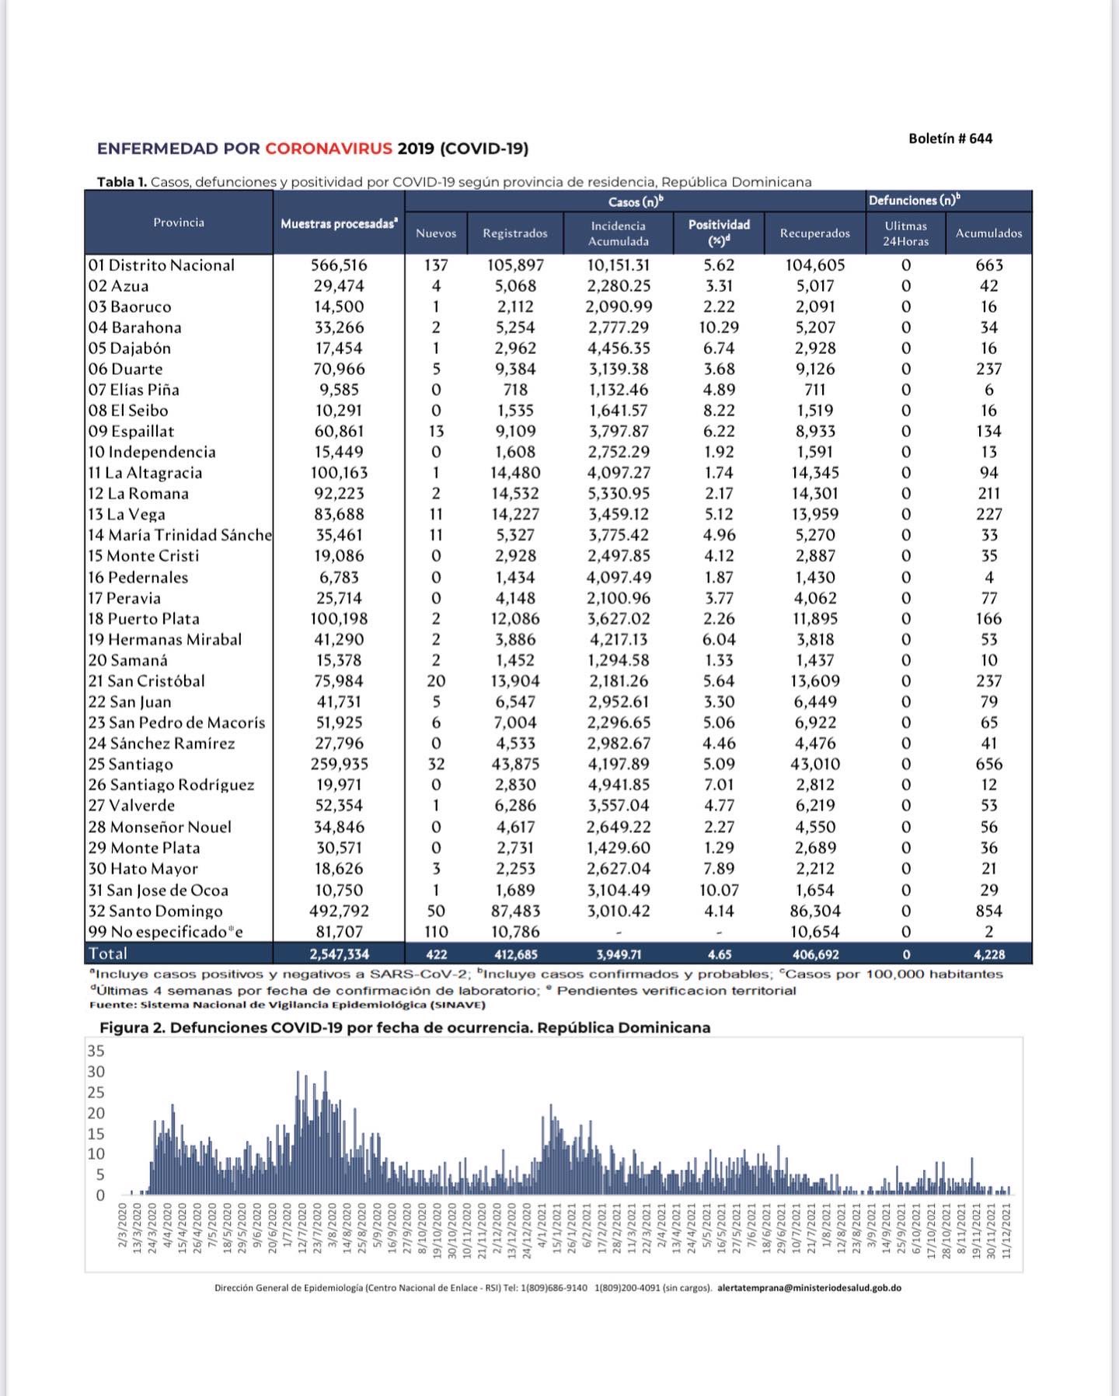Click the '09 Espaillat' row label

pos(131,431)
